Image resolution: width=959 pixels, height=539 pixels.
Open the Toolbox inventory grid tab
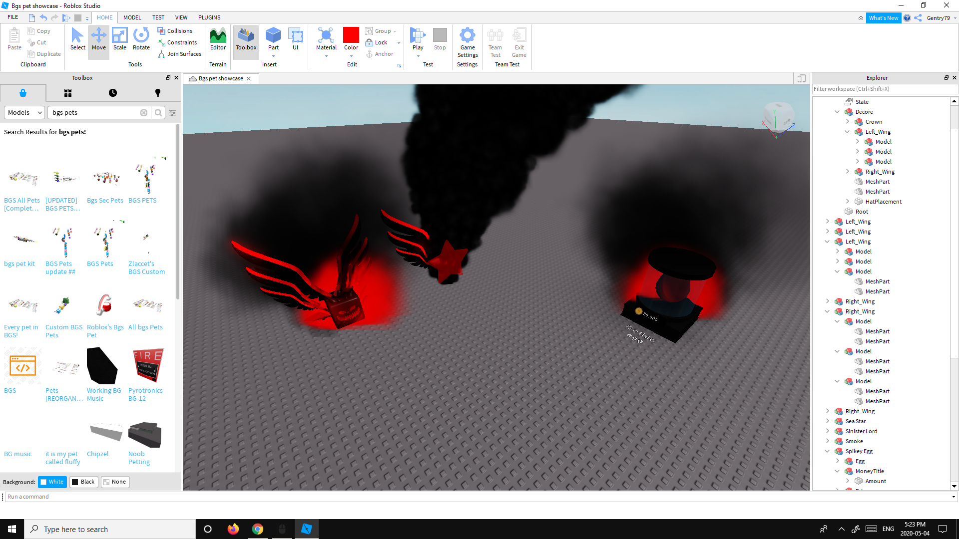[68, 93]
